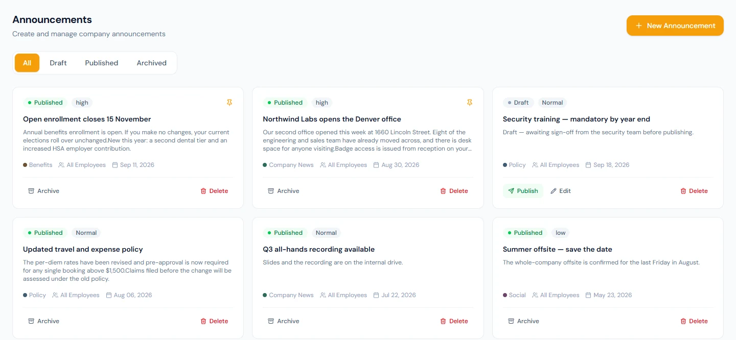Click audience icon on Northwind Labs card
Viewport: 736px width, 340px height.
point(323,165)
